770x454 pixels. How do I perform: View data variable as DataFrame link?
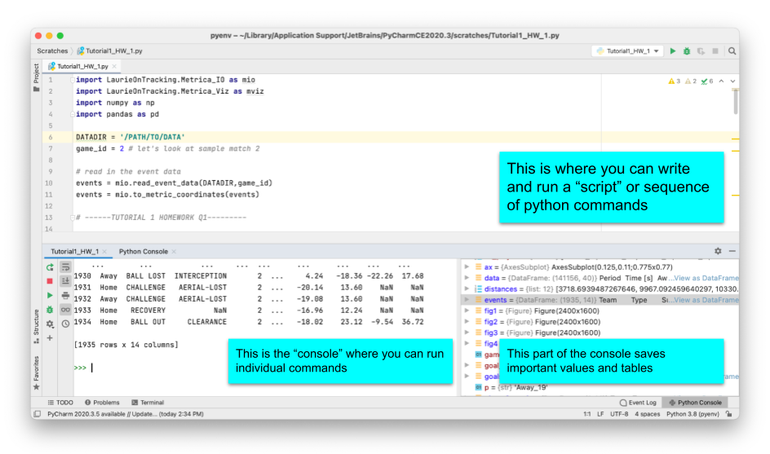coord(706,278)
